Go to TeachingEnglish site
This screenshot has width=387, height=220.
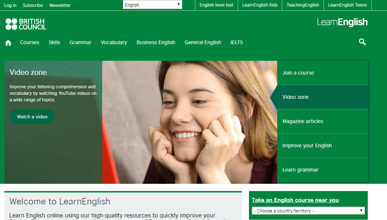click(x=303, y=5)
